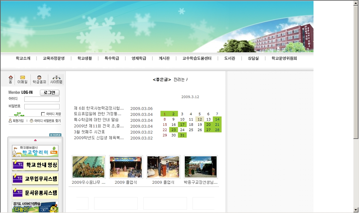Click the page scrollbar down arrow
This screenshot has width=359, height=213.
[x=356, y=210]
